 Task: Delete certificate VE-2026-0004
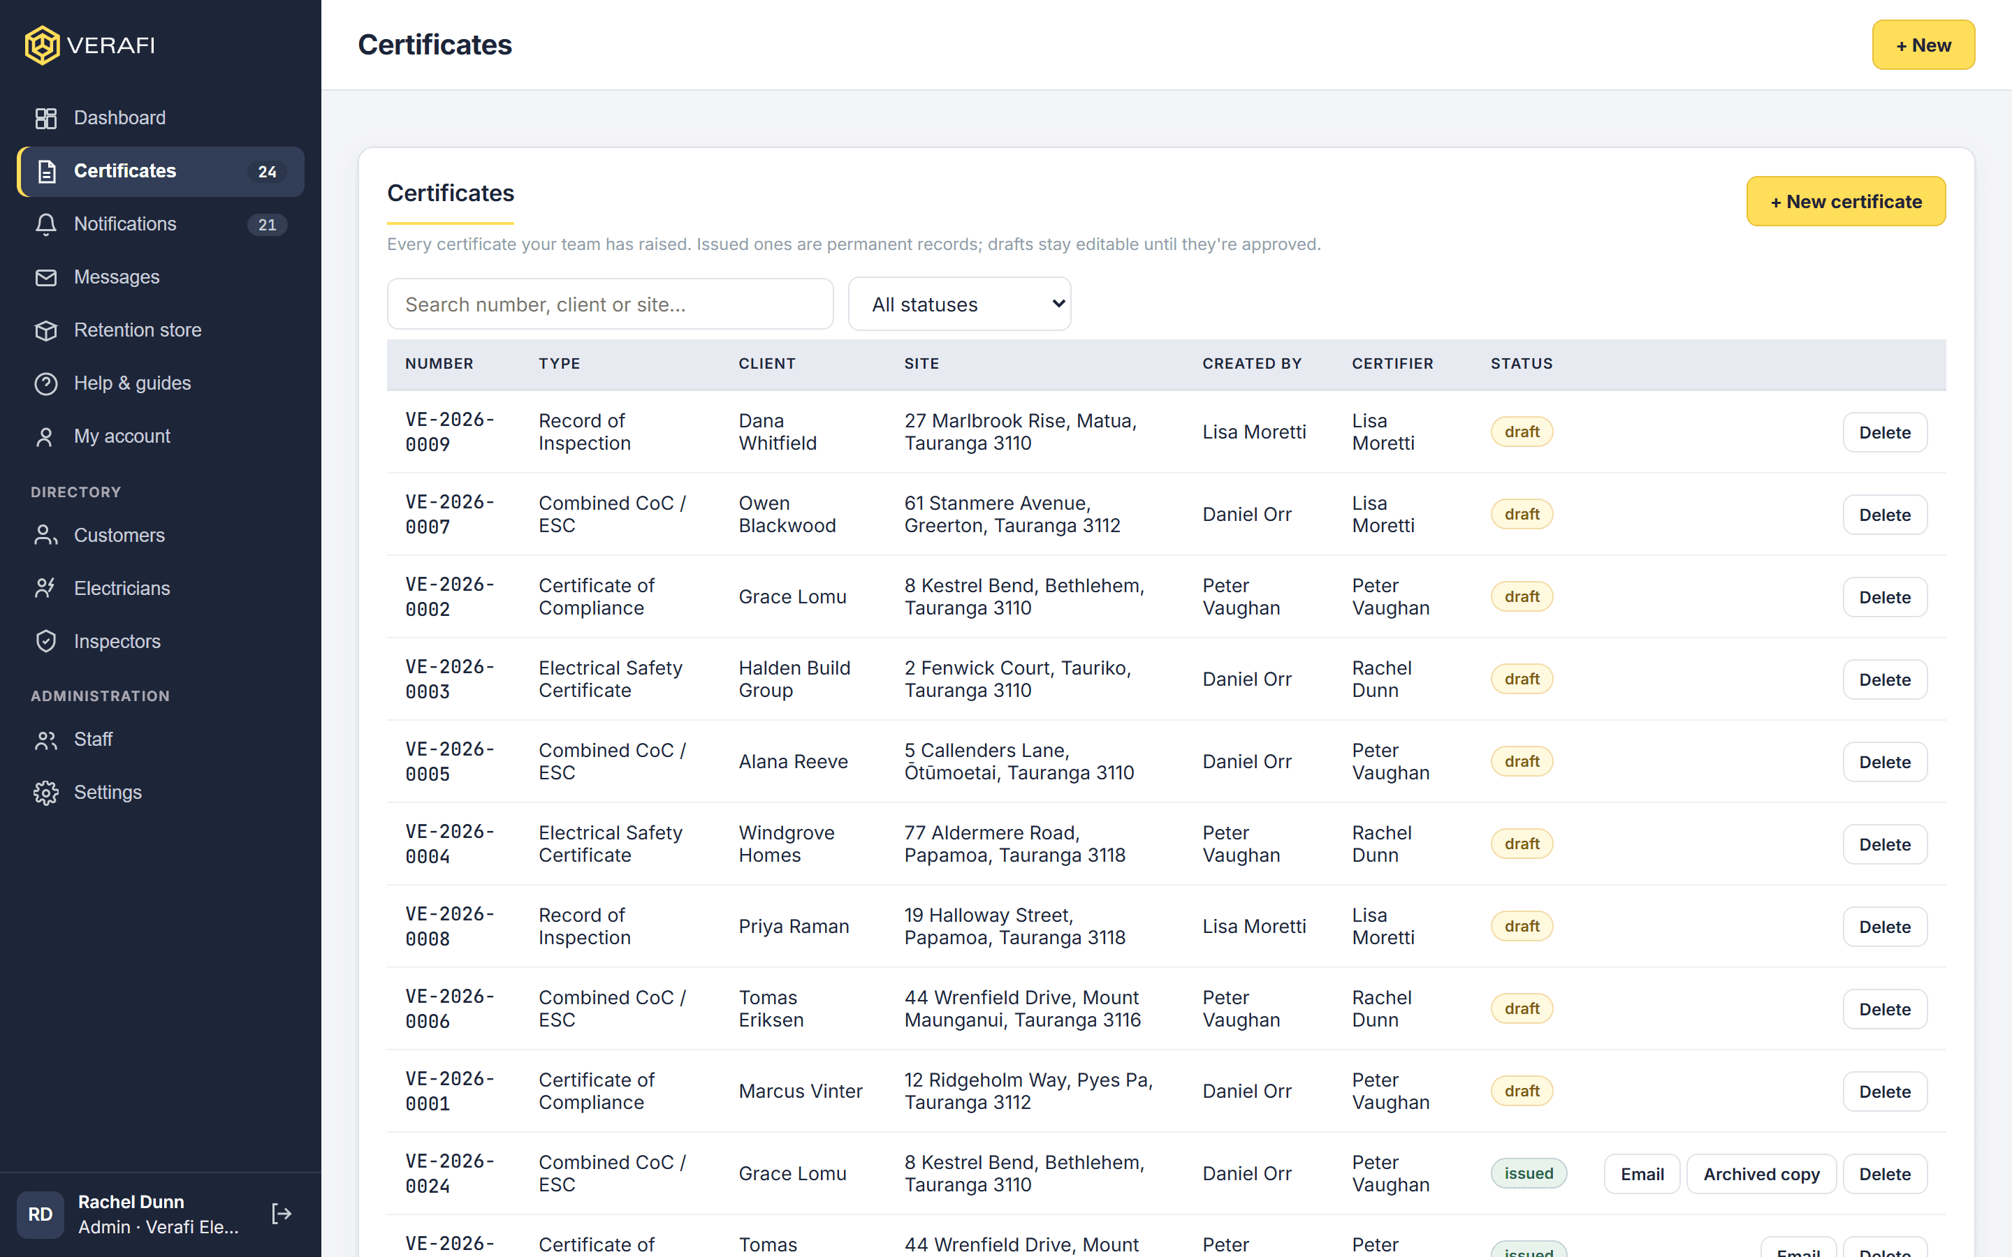pos(1885,844)
